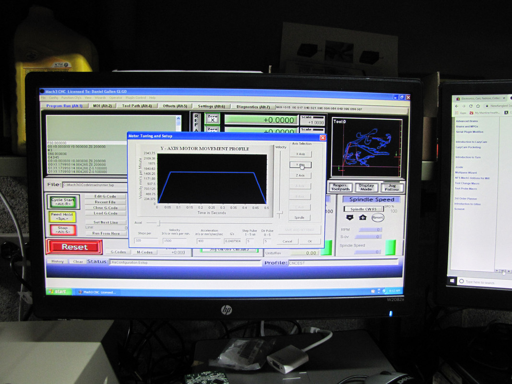Click Set Next Line button
The image size is (512, 384).
[x=106, y=222]
